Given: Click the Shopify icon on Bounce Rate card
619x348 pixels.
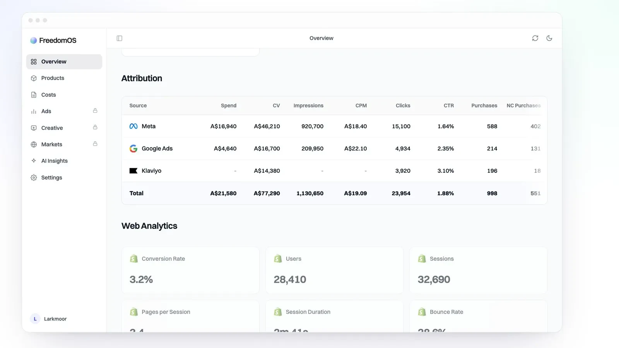Looking at the screenshot, I should (x=422, y=312).
